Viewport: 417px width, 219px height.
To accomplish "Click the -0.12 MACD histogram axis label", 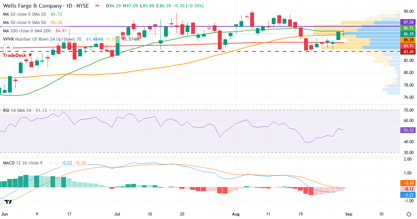I will (x=408, y=189).
